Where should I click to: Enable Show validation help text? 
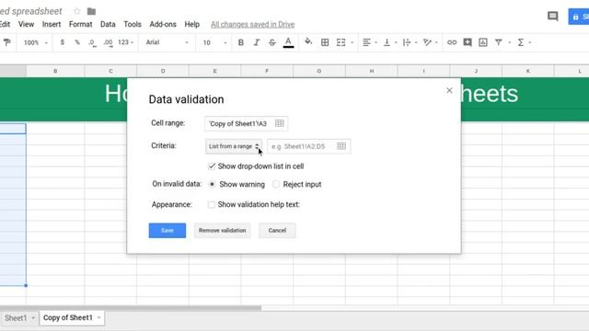click(x=212, y=204)
